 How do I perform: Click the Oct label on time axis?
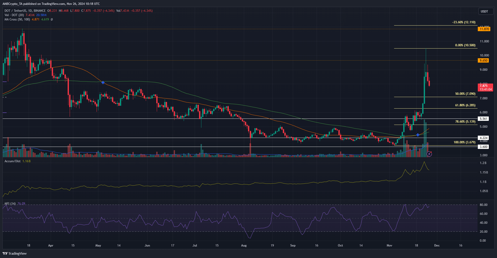coord(340,245)
